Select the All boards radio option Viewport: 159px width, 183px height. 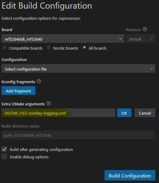pos(84,47)
